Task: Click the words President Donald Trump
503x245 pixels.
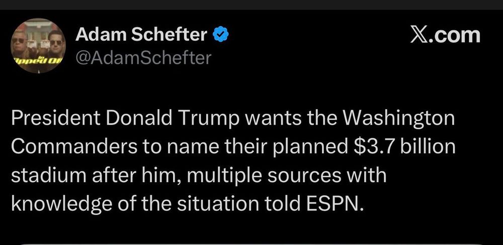Action: click(x=126, y=119)
